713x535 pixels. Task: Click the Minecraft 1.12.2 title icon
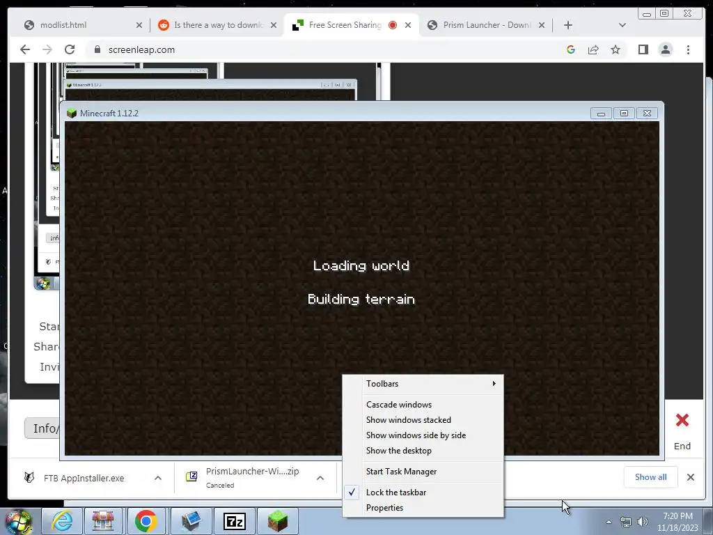point(72,114)
